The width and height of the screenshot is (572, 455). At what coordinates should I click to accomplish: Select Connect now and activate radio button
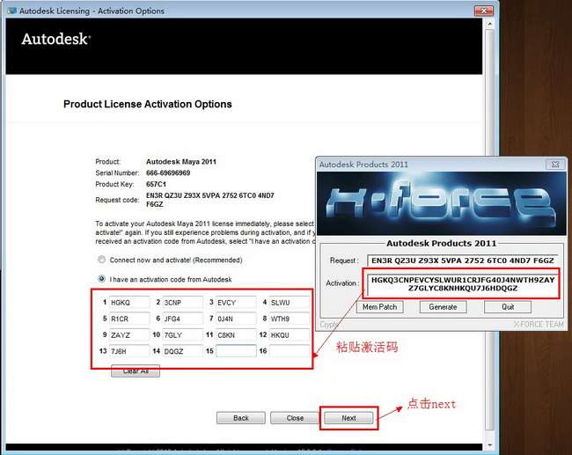pos(101,260)
